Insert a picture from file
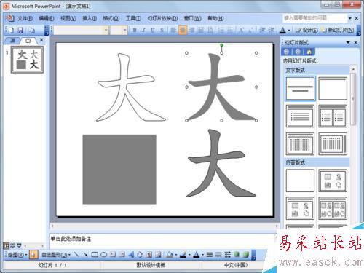Image resolution: width=364 pixels, height=273 pixels. point(158,255)
